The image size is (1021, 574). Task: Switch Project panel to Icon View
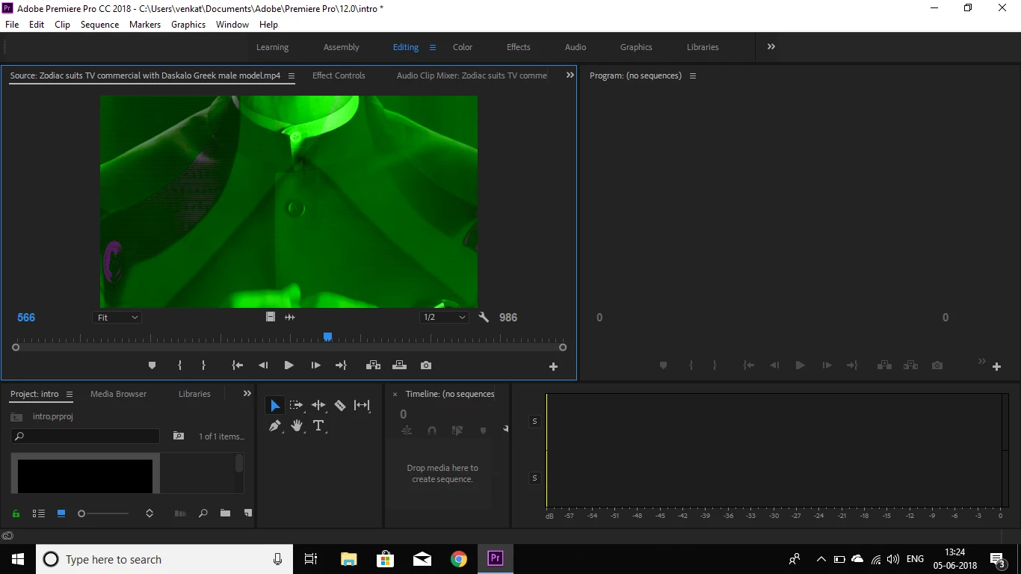click(x=61, y=513)
